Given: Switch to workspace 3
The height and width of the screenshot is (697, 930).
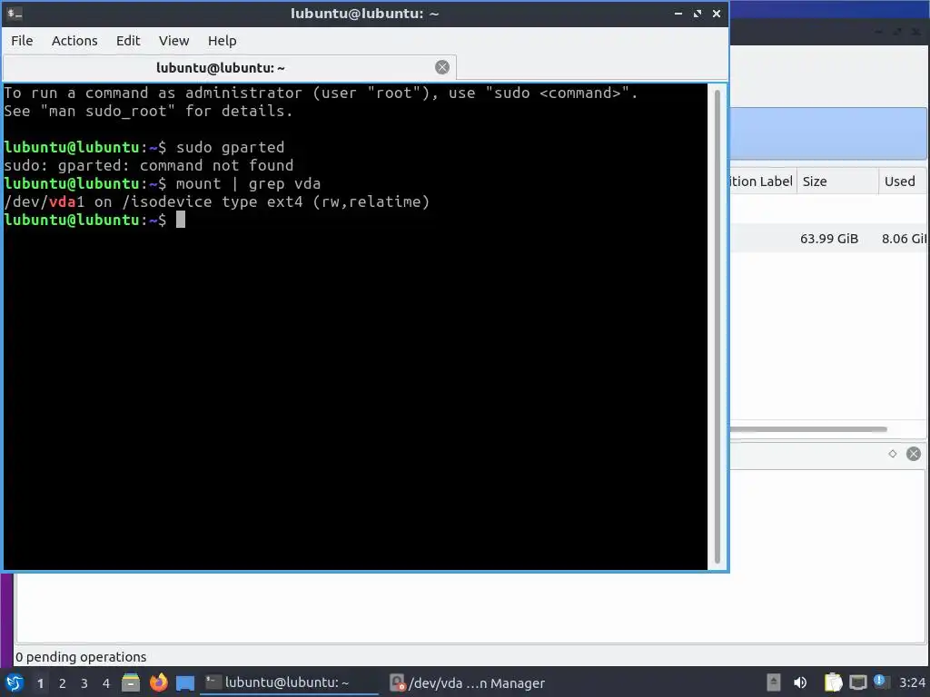Looking at the screenshot, I should [84, 683].
